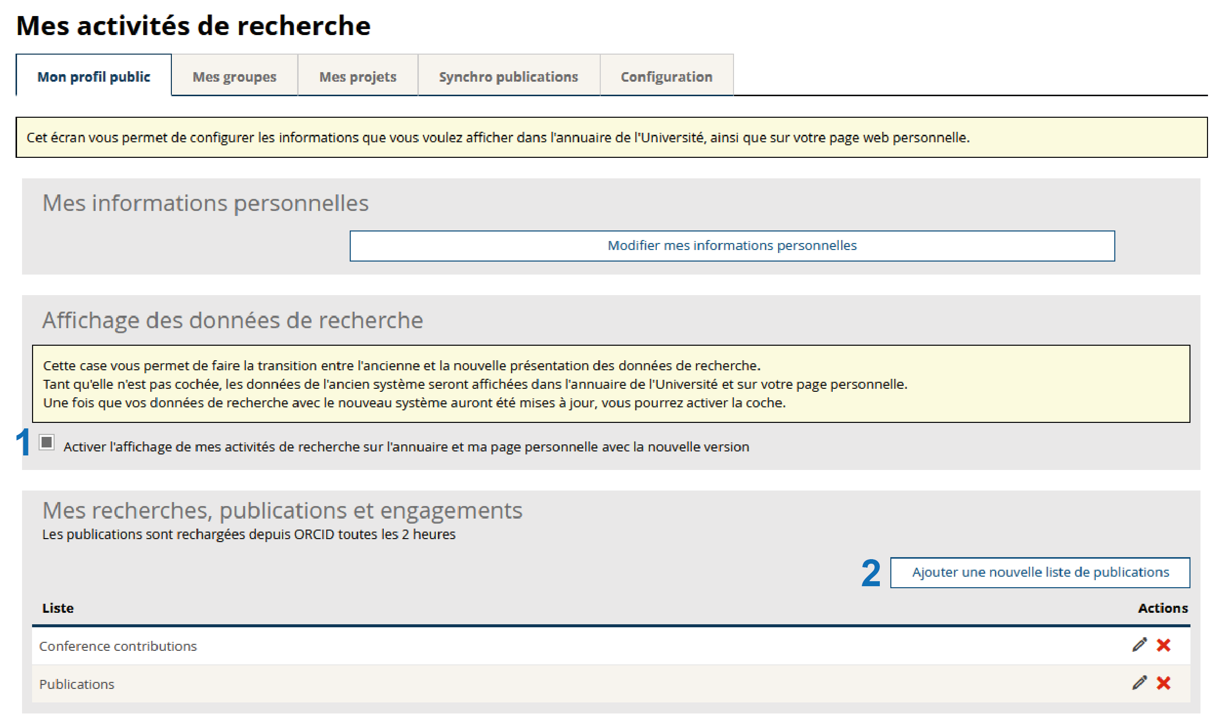Image resolution: width=1209 pixels, height=726 pixels.
Task: Edit the Conference contributions list
Action: (1139, 645)
